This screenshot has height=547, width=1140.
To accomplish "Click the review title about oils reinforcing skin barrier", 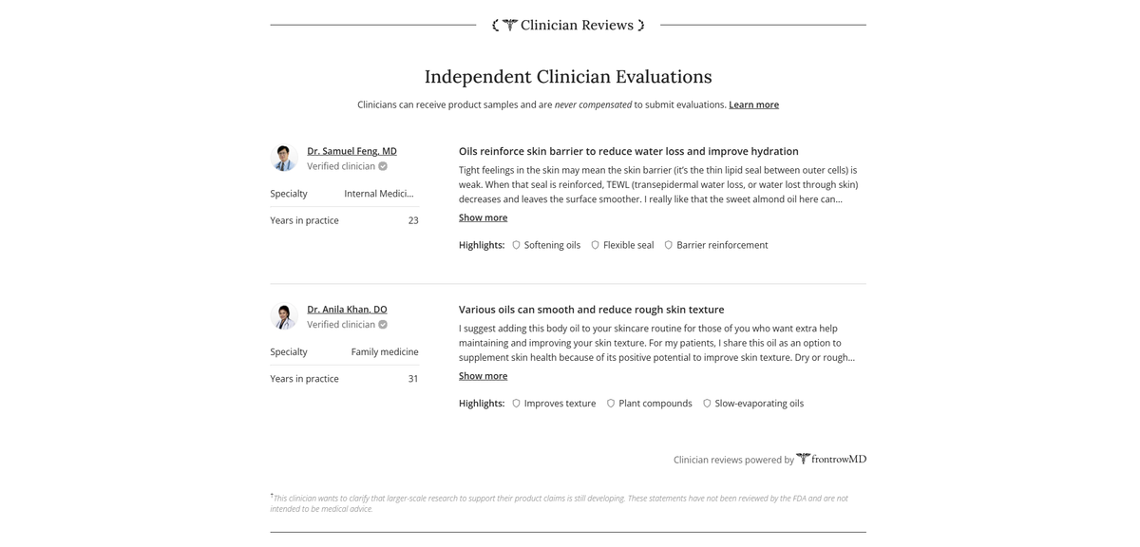I will [x=628, y=151].
